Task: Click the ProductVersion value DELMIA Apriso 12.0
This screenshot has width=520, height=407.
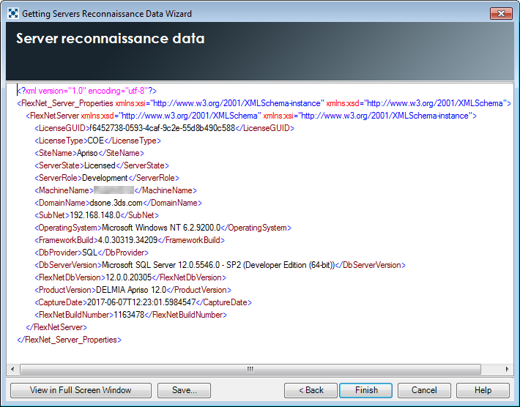Action: click(x=131, y=290)
